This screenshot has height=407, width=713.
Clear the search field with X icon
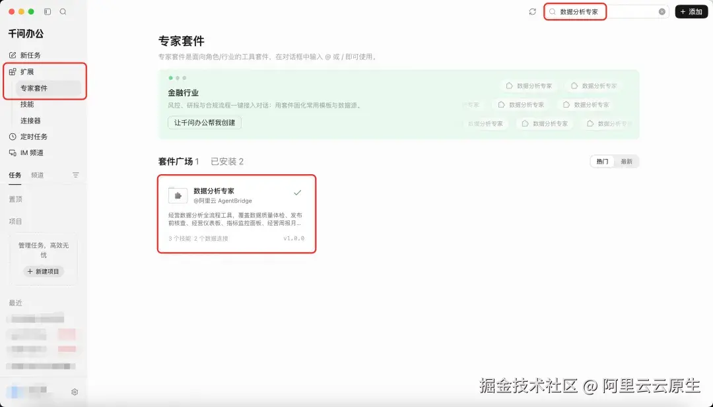pyautogui.click(x=662, y=12)
